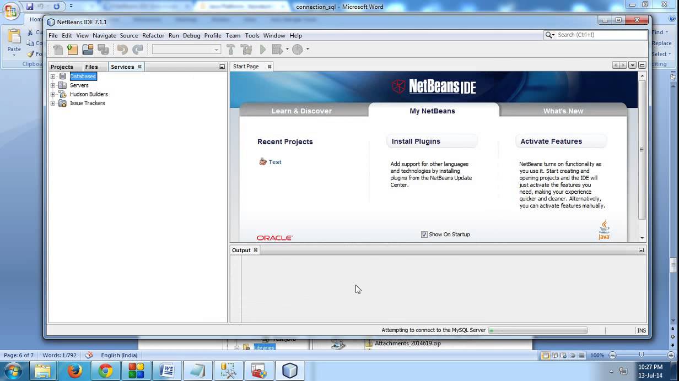Viewport: 679px width, 381px height.
Task: Click the Save All toolbar icon
Action: pos(103,50)
